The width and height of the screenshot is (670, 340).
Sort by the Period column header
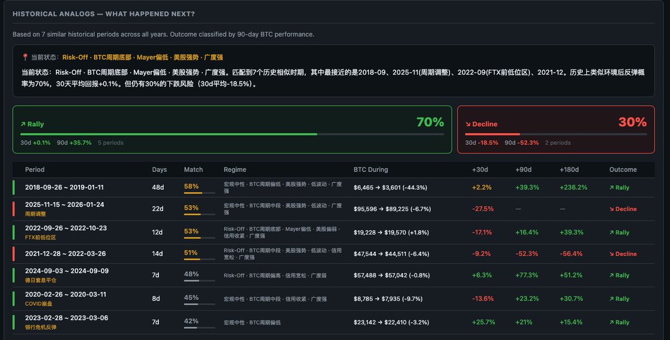[x=35, y=170]
